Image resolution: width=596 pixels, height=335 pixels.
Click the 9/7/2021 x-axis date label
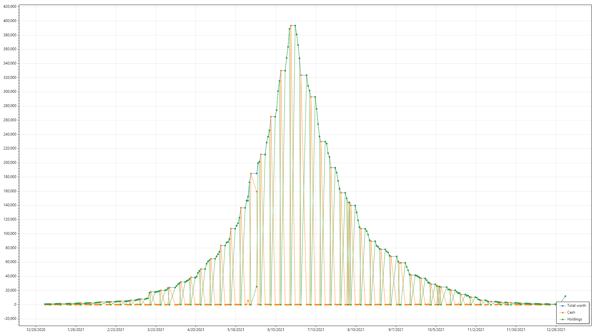pyautogui.click(x=396, y=330)
